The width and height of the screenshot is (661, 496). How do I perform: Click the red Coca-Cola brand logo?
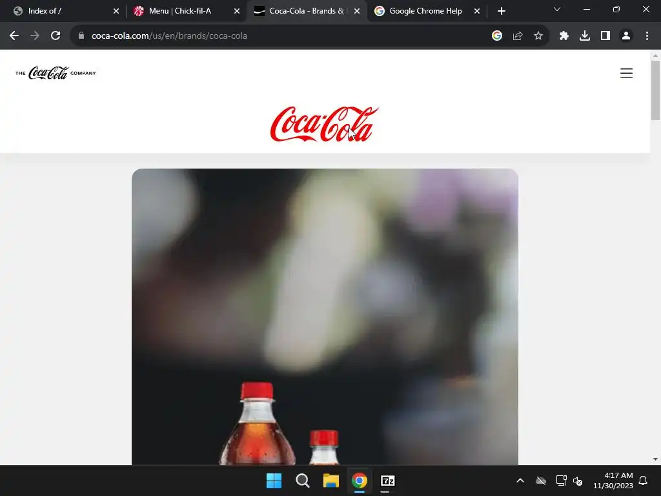pyautogui.click(x=324, y=124)
